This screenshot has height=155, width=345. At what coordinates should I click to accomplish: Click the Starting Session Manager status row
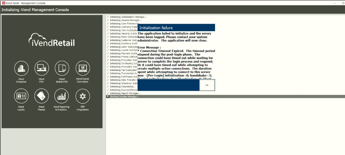[225, 97]
